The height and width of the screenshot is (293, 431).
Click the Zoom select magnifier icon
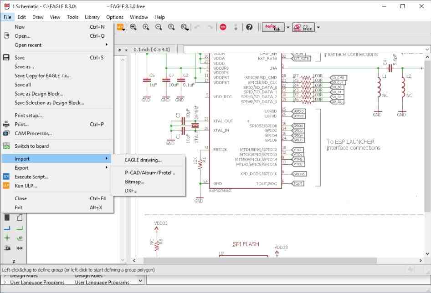[x=185, y=27]
